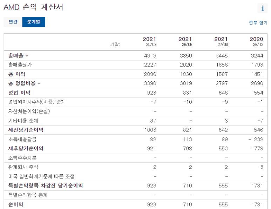This screenshot has width=271, height=209.
Task: Click the 세전당기순이익 row label
Action: coord(26,130)
